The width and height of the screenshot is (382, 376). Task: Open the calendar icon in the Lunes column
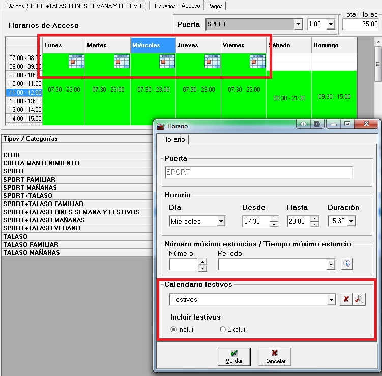click(76, 61)
